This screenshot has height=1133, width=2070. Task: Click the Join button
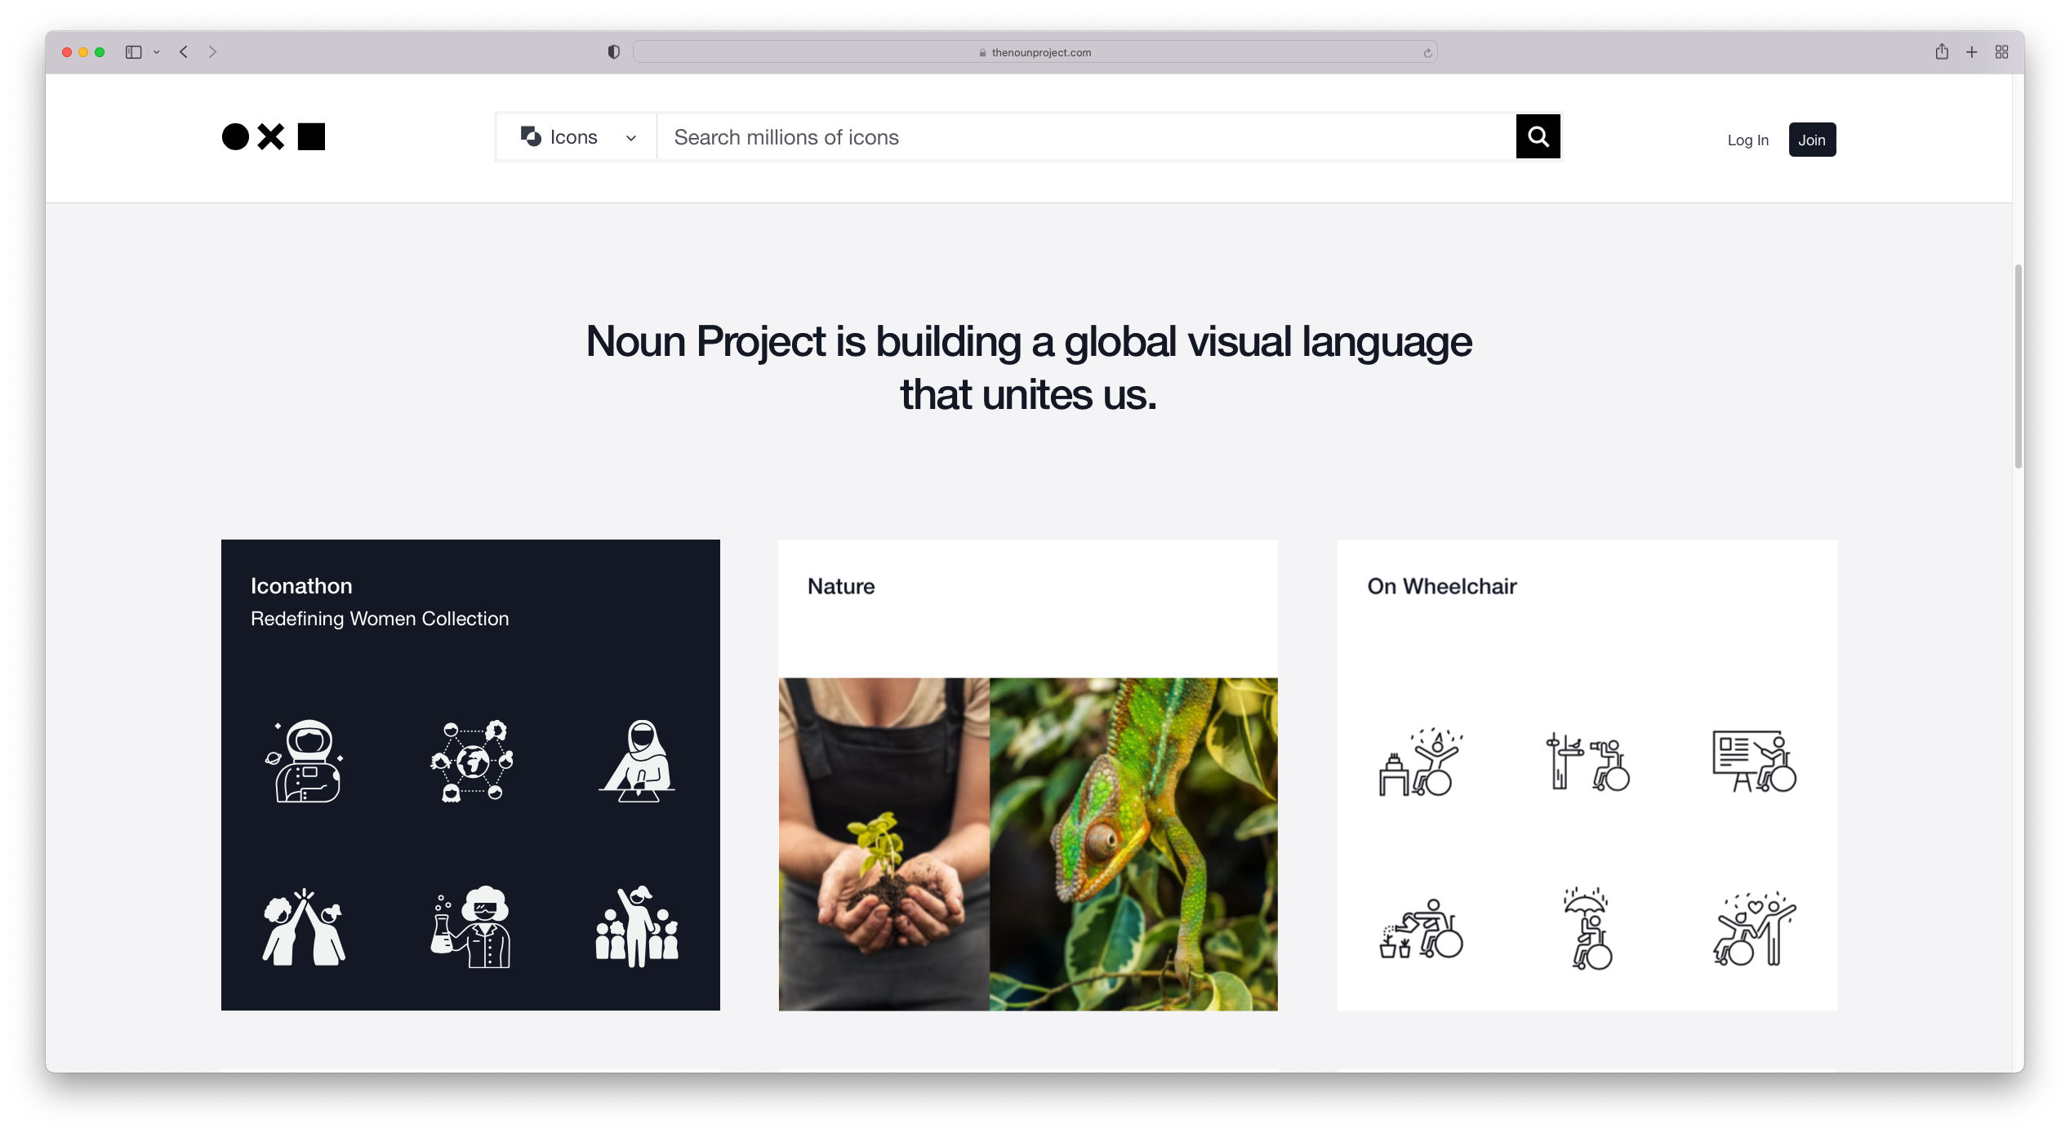coord(1812,140)
